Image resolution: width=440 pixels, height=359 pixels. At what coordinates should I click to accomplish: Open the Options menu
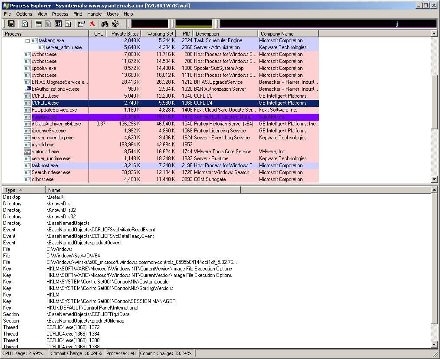coord(24,14)
